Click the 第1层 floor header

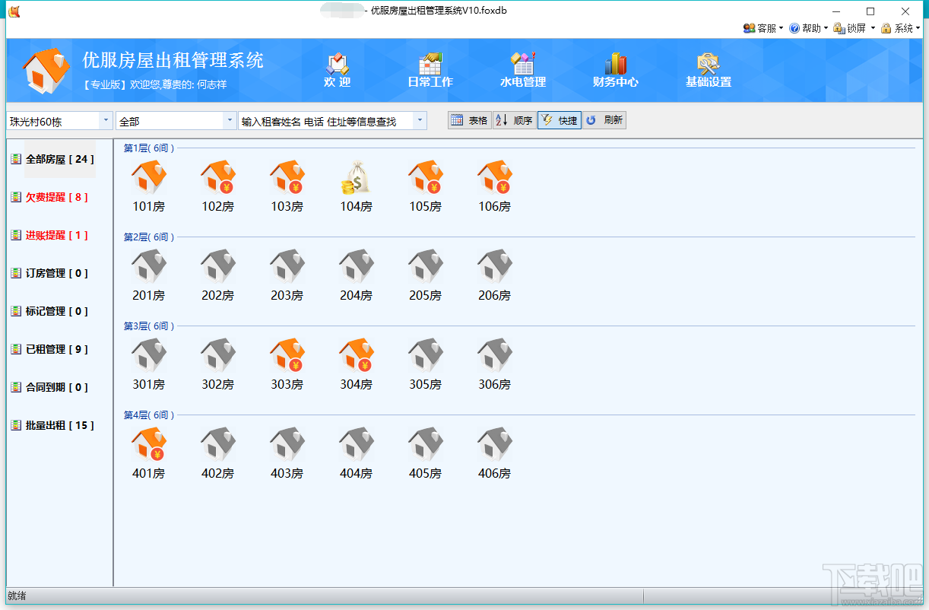[x=149, y=148]
